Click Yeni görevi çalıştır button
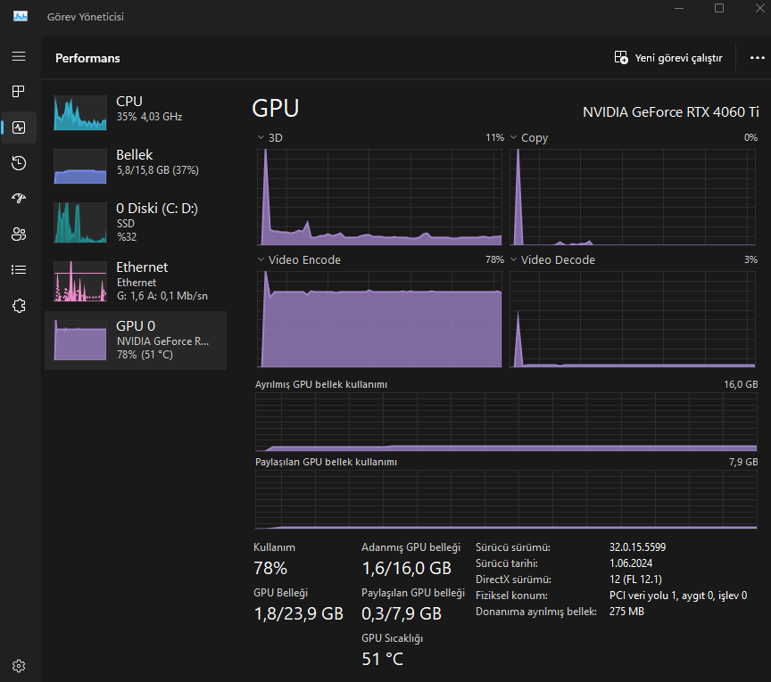Screen dimensions: 771x682 click(668, 58)
